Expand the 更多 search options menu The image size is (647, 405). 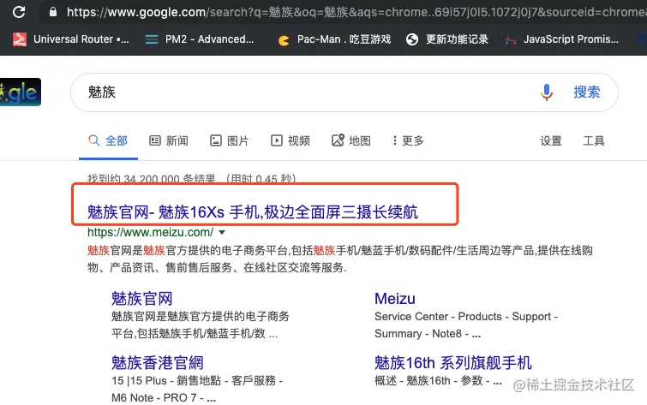point(407,140)
